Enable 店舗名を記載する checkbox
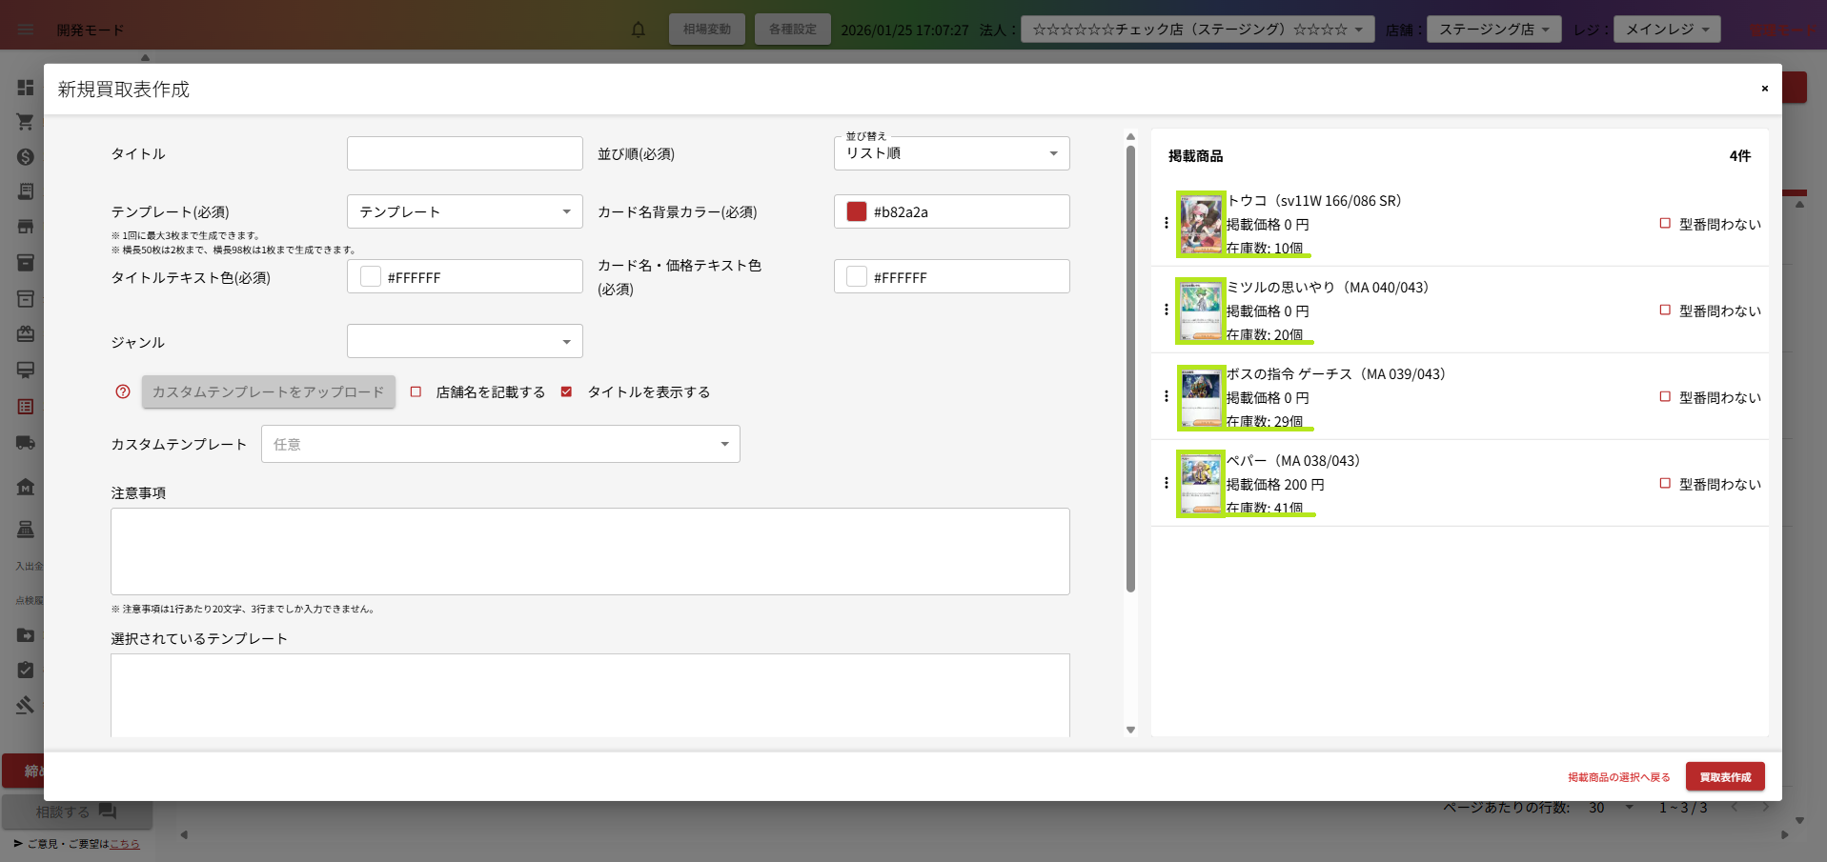The image size is (1827, 862). (x=416, y=391)
